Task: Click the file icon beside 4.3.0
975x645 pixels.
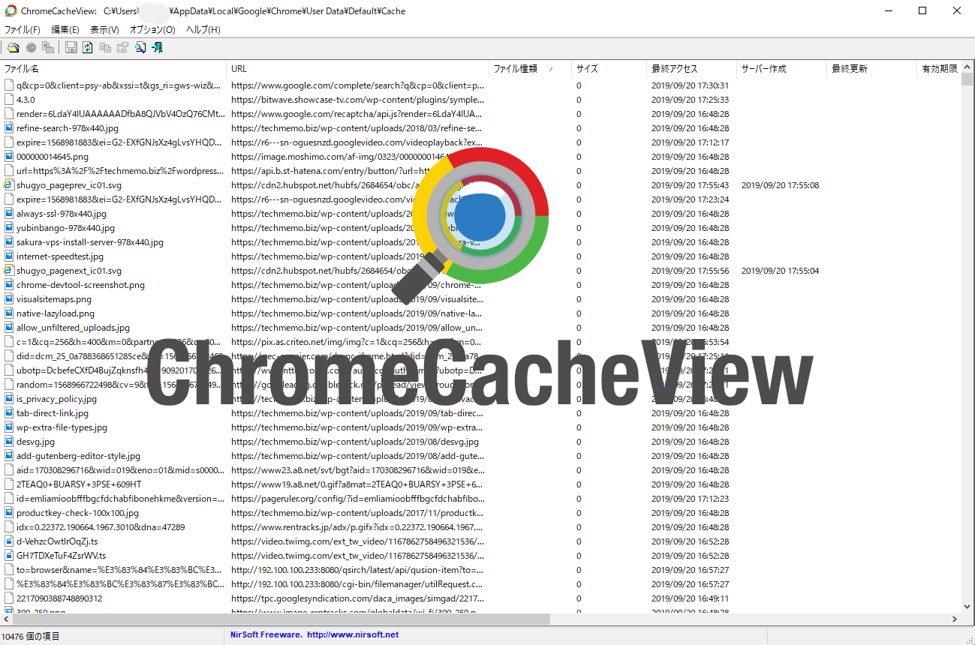Action: 9,100
